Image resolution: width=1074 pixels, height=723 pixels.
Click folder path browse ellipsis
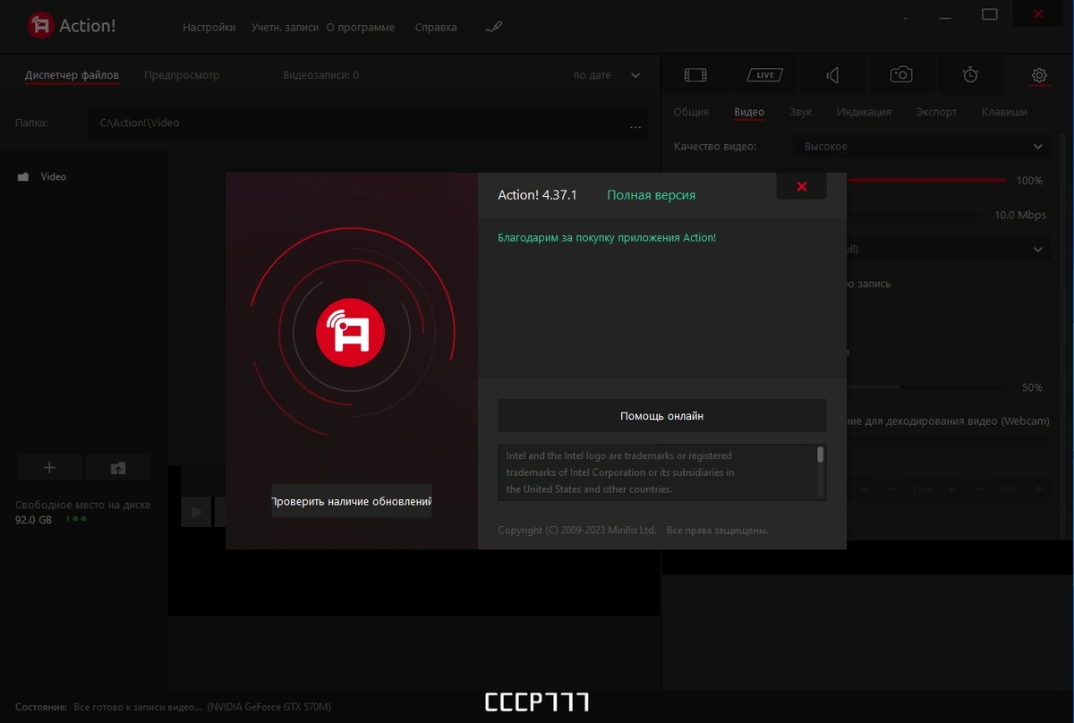(635, 125)
